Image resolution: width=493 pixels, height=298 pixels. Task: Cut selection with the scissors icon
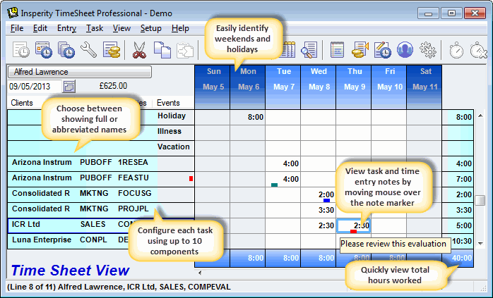pyautogui.click(x=139, y=50)
